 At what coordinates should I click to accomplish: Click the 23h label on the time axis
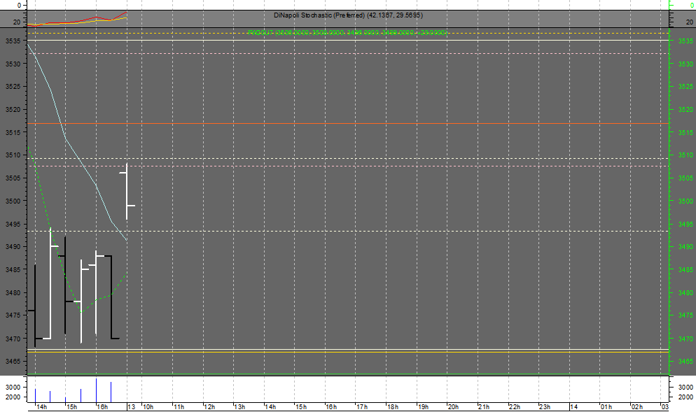point(545,407)
